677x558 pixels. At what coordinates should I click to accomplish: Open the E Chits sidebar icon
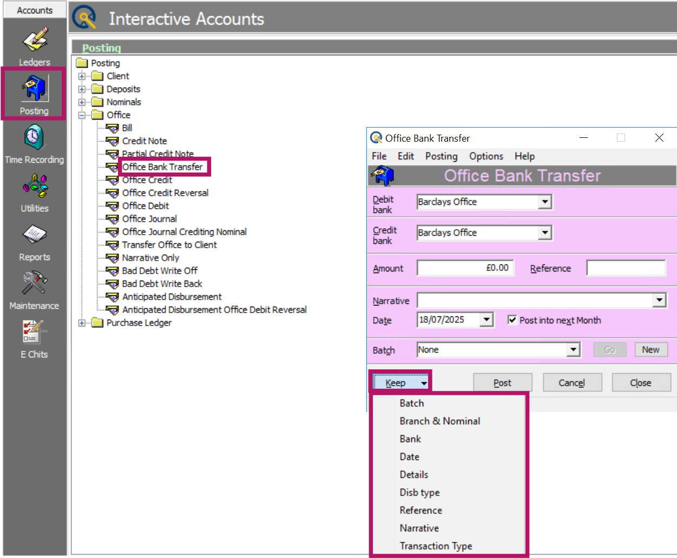[x=34, y=332]
